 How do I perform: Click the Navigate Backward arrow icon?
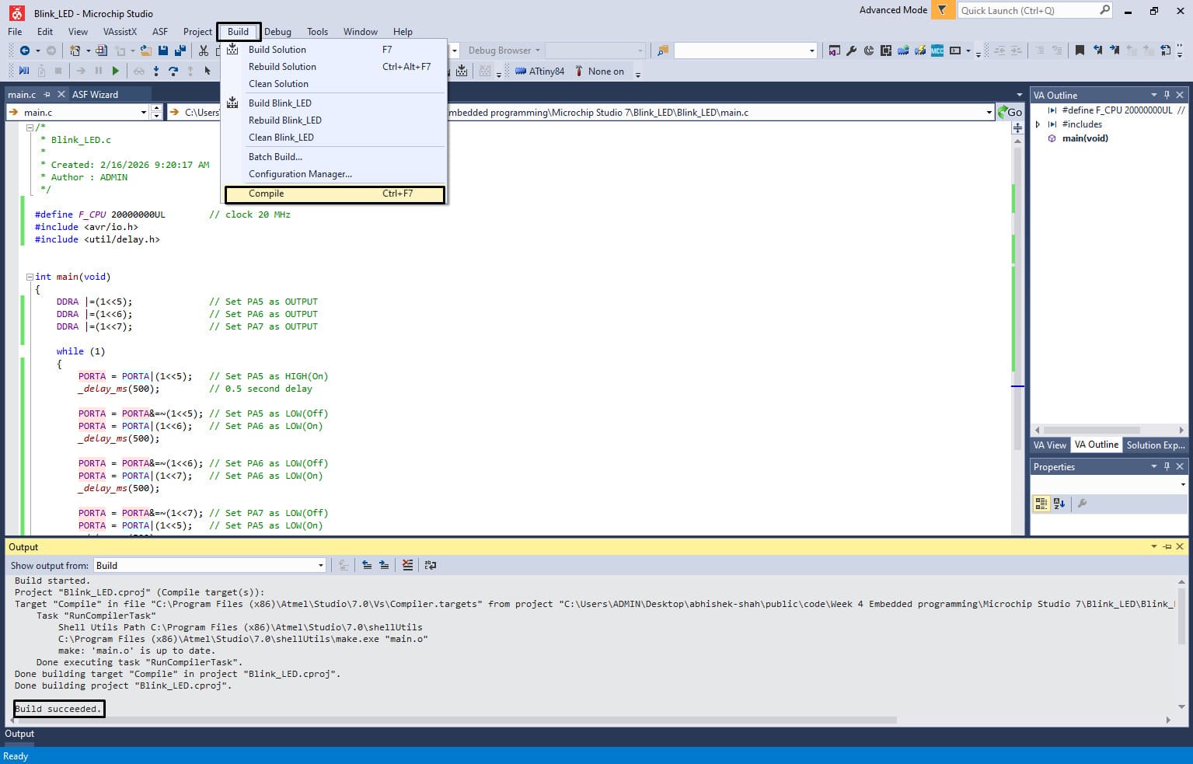tap(25, 51)
